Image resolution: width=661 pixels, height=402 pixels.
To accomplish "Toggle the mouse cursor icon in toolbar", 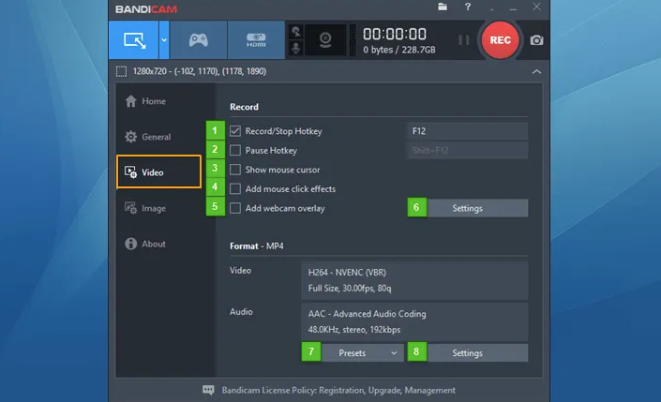I will click(x=296, y=32).
